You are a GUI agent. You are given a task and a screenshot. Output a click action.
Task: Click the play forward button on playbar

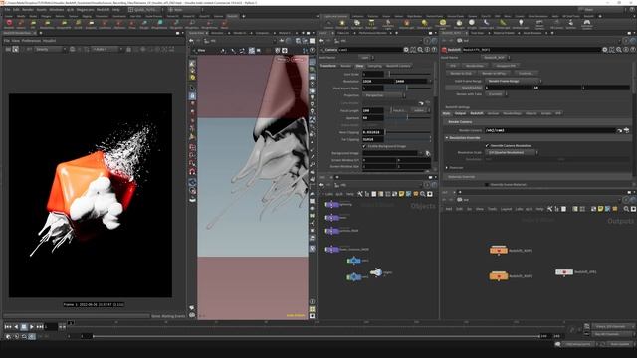point(32,327)
